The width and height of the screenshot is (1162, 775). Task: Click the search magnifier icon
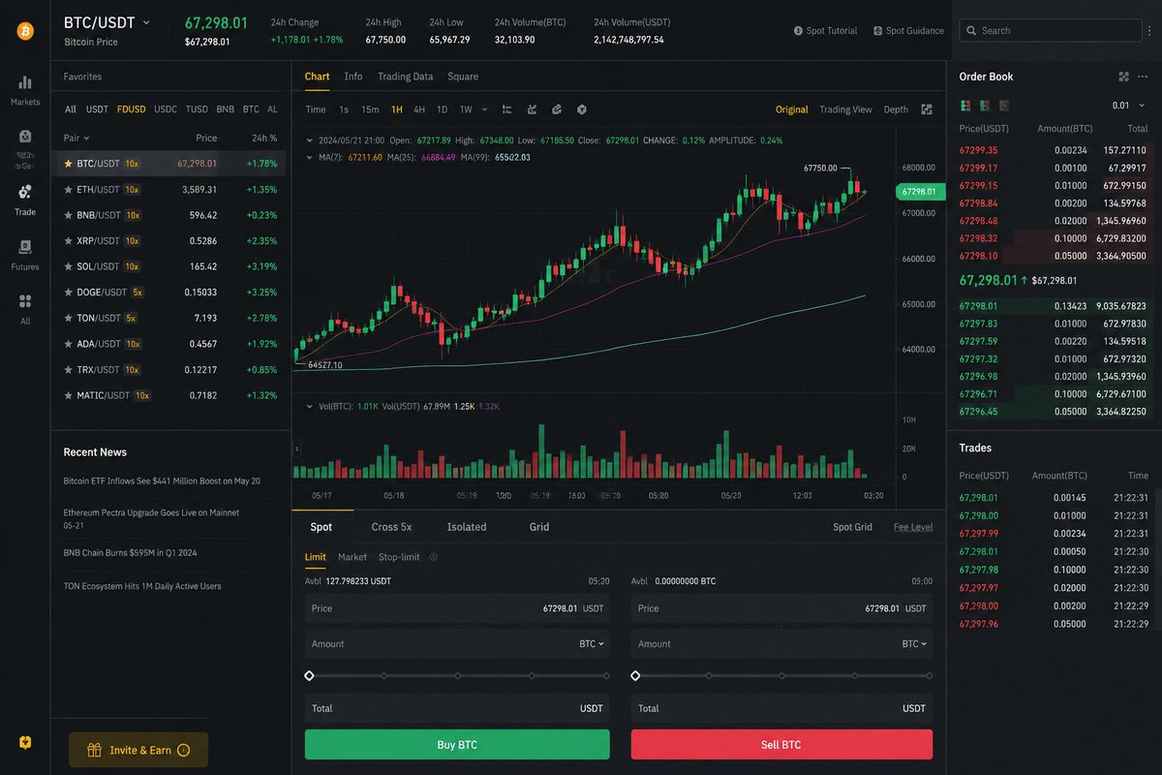click(971, 31)
